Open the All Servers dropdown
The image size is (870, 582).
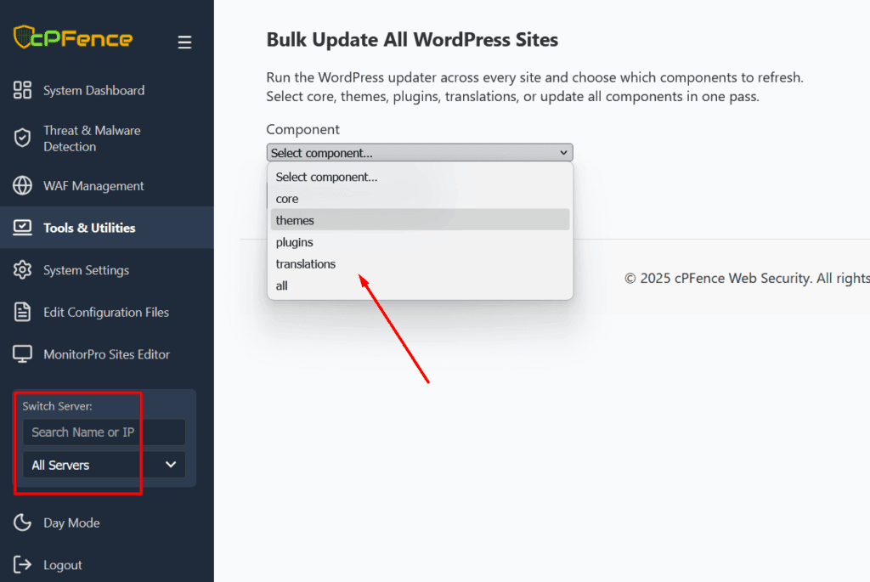pyautogui.click(x=104, y=465)
